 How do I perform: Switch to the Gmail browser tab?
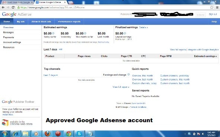coord(17,2)
